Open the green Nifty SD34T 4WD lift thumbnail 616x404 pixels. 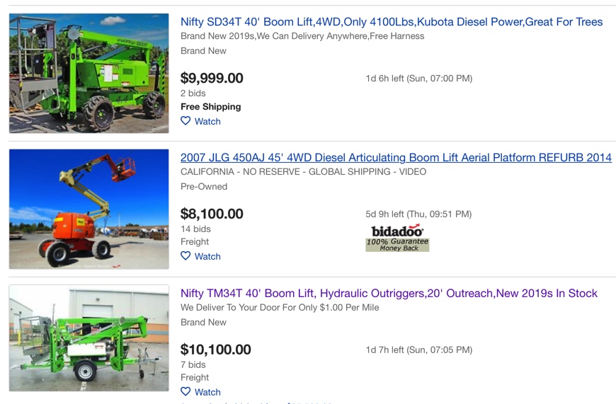pos(89,73)
